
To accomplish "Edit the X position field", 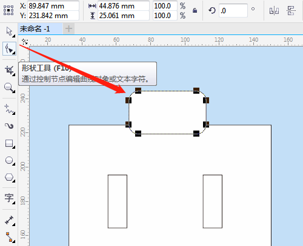I will [x=53, y=6].
